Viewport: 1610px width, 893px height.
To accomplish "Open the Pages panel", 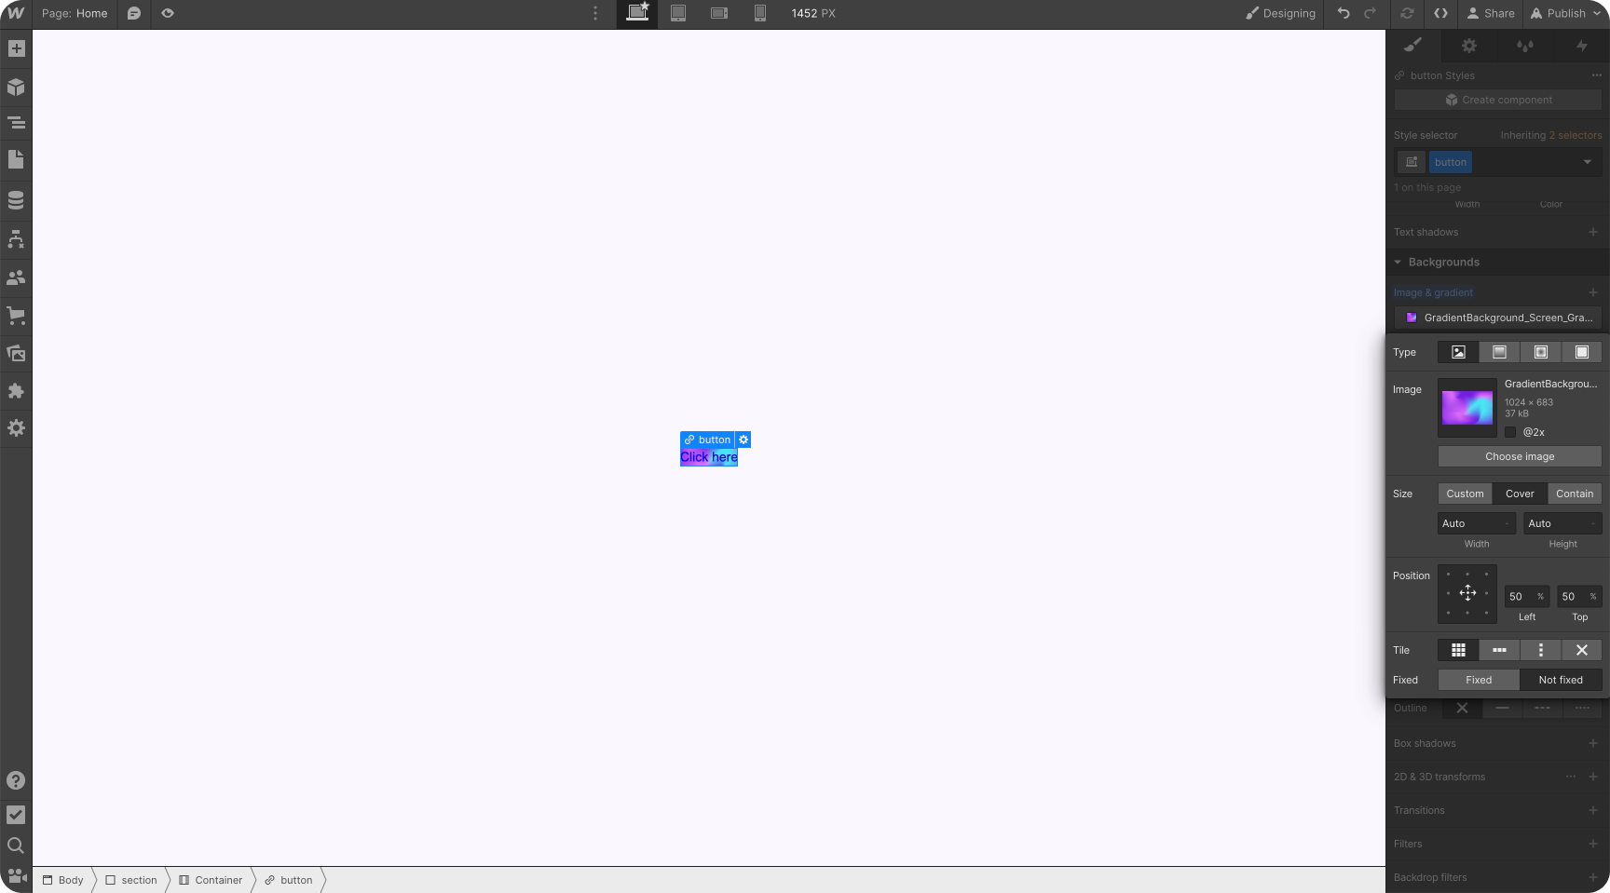I will coord(15,159).
